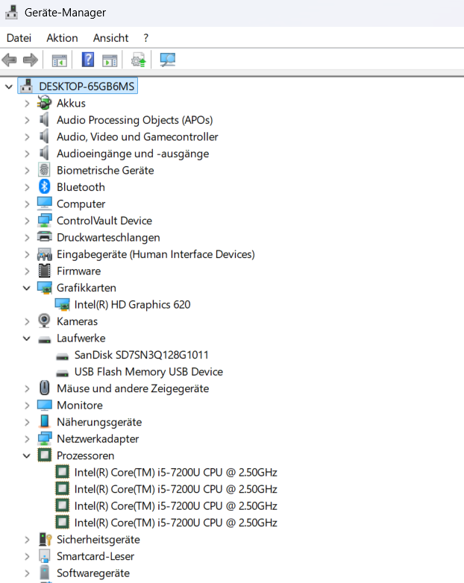Select USB Flash Memory USB Device
This screenshot has width=464, height=583.
coord(148,371)
